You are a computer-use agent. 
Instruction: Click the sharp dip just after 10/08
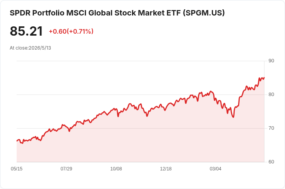pos(118,116)
